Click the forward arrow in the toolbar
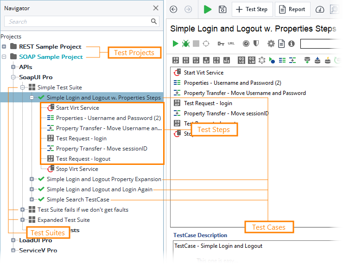 [x=188, y=9]
